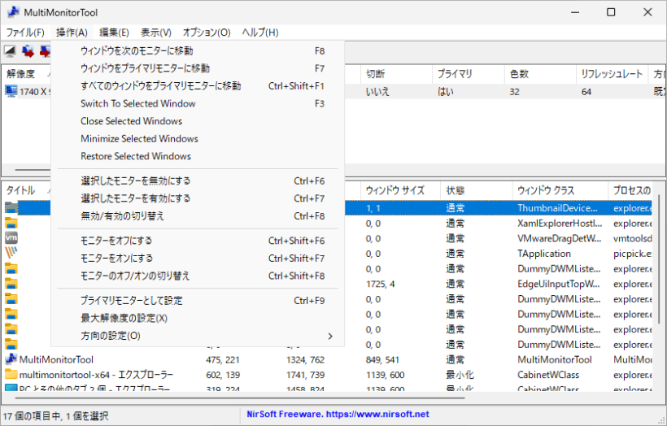Sort by the ウィンドウ サイズ column header

(x=400, y=190)
